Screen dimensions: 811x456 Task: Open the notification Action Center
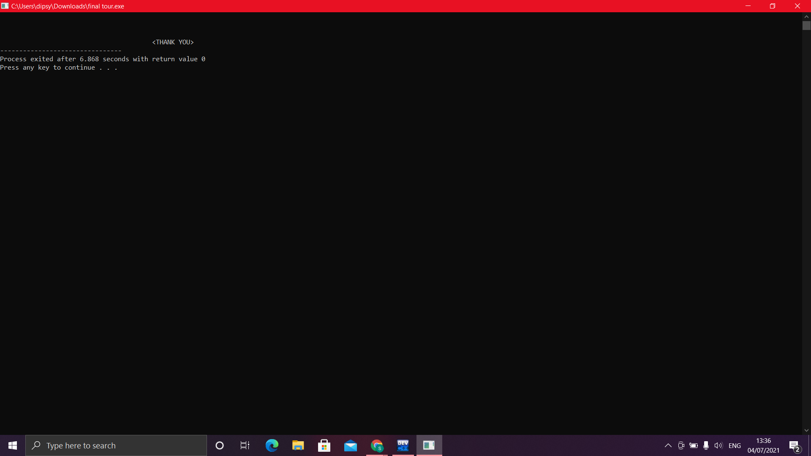tap(794, 445)
